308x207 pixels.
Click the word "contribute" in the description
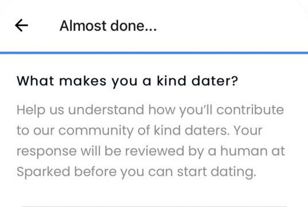pos(250,110)
